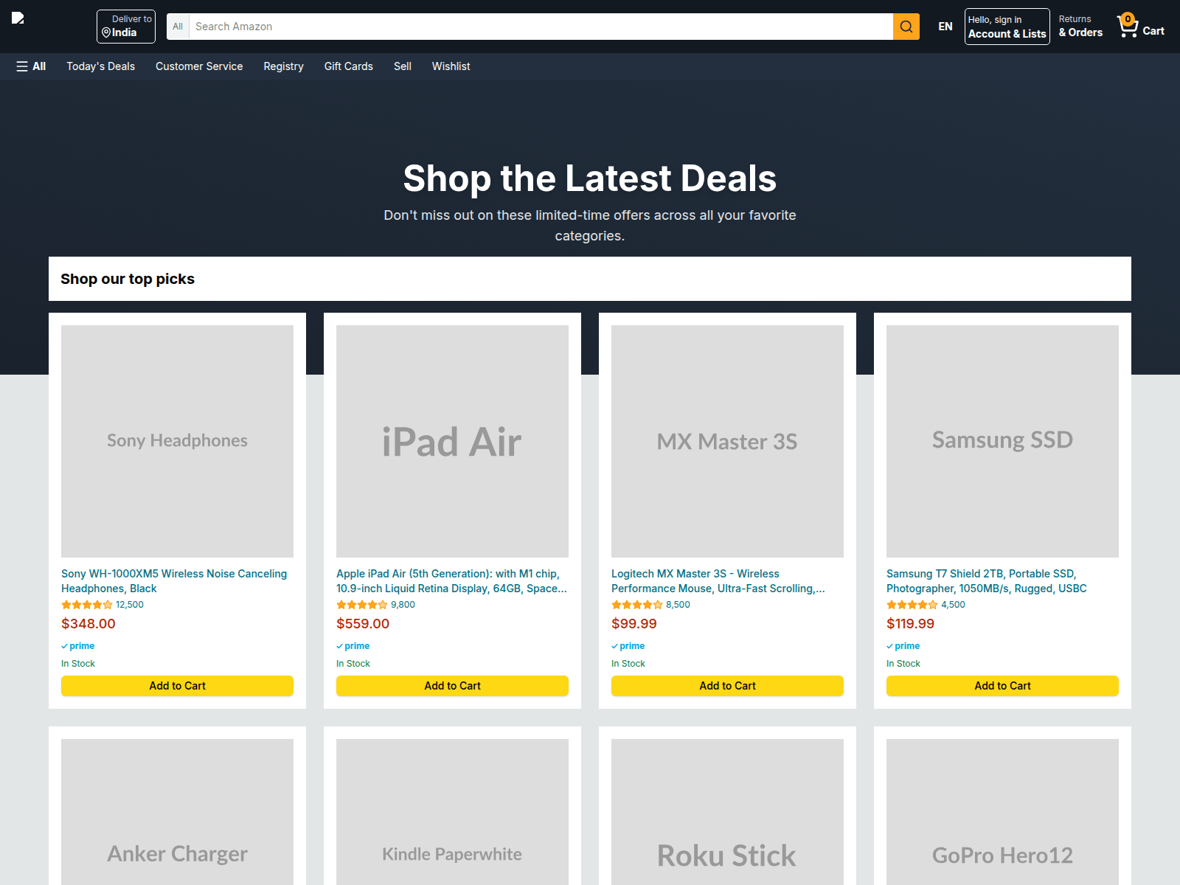1180x885 pixels.
Task: Click the prime badge on Sony headphones card
Action: tap(77, 645)
